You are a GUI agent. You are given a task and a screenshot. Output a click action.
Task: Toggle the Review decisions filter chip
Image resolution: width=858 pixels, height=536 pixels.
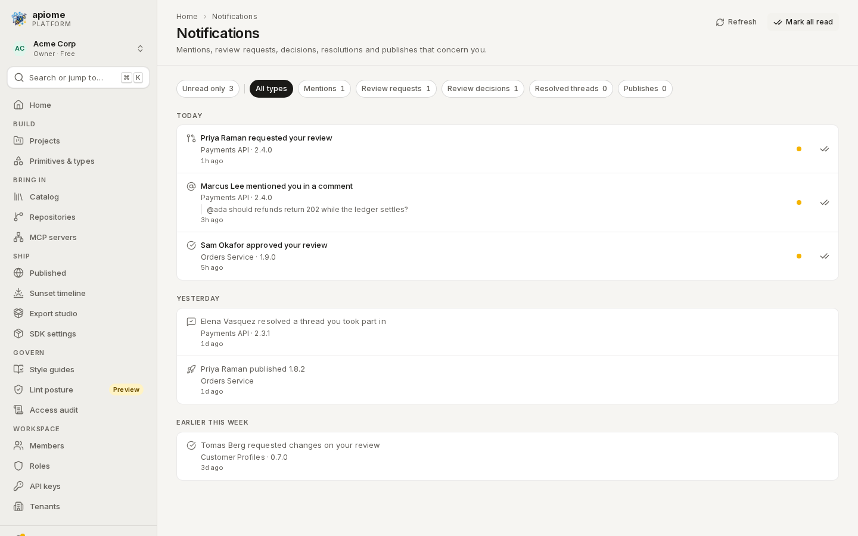point(483,89)
